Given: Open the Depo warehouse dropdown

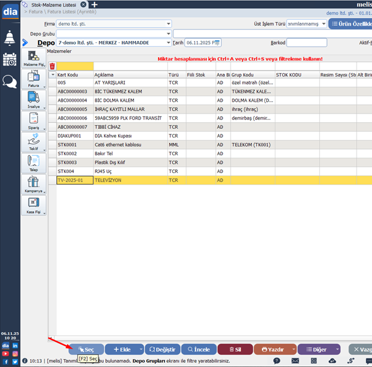Looking at the screenshot, I should click(x=168, y=43).
